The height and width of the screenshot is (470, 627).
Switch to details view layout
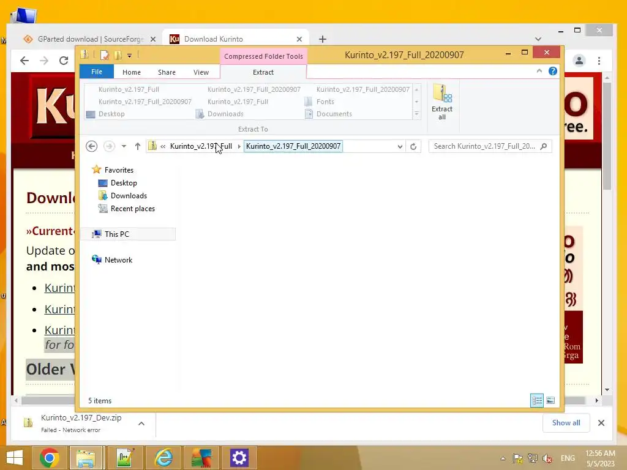point(537,400)
